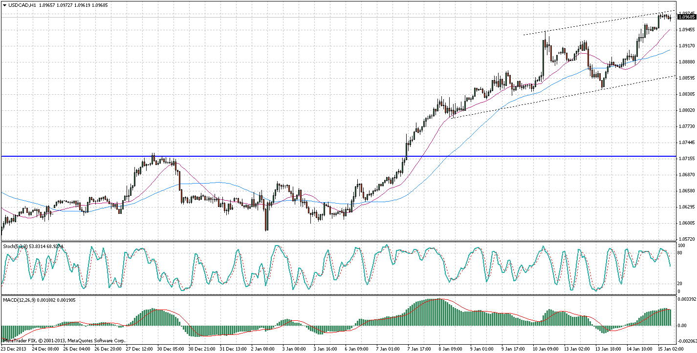Click the current price label 1.09685

(687, 17)
